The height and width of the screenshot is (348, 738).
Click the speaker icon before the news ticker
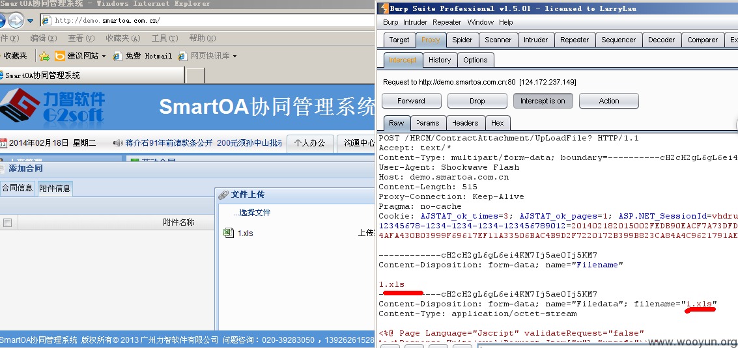point(119,142)
